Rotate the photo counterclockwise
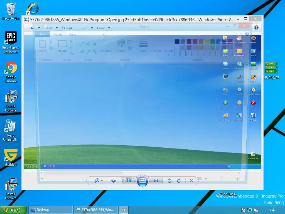 click(169, 181)
